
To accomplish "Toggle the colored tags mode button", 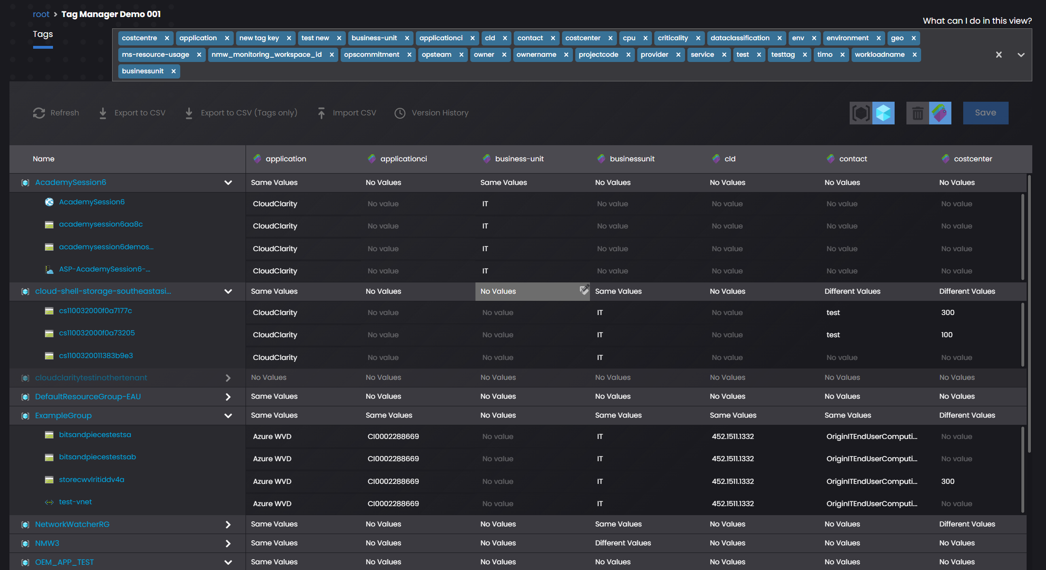I will click(x=940, y=113).
